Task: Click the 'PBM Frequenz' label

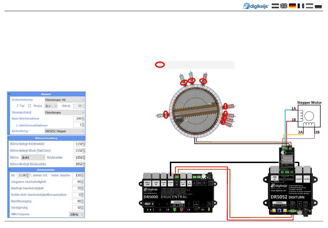Action: tap(20, 215)
